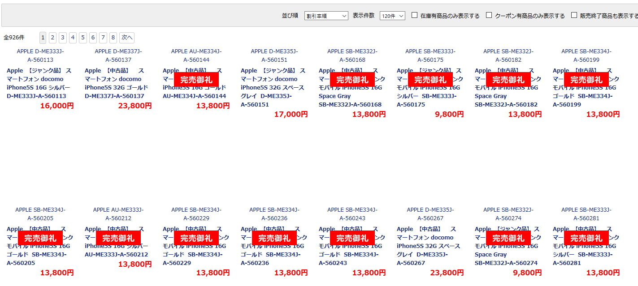Open bold title of iPhone5S 16G シルバー D-ME333J-A-560113
Screen dimensions: 638x286
point(39,83)
